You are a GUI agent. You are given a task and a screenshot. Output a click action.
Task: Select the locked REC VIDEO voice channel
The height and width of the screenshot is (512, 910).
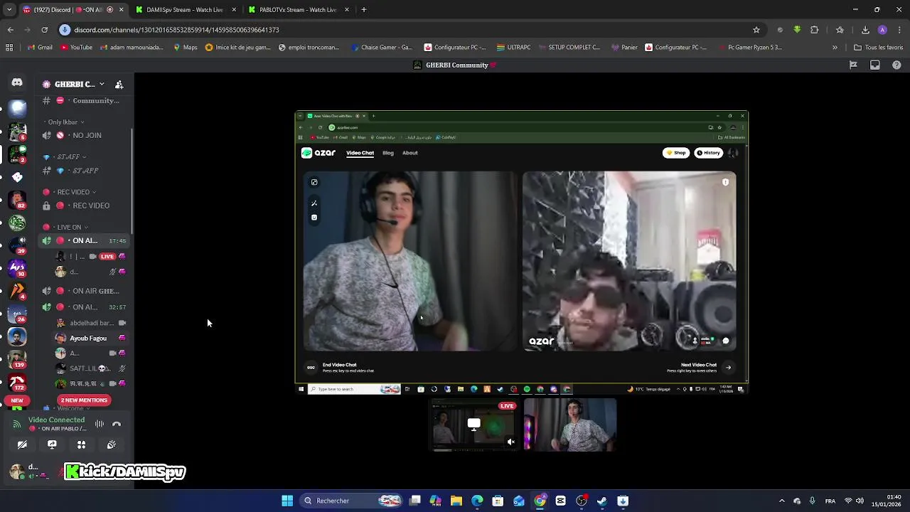click(x=84, y=206)
